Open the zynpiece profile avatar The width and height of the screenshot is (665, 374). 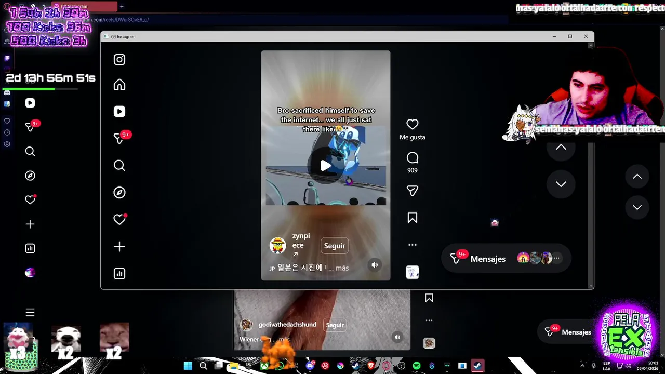pyautogui.click(x=278, y=245)
